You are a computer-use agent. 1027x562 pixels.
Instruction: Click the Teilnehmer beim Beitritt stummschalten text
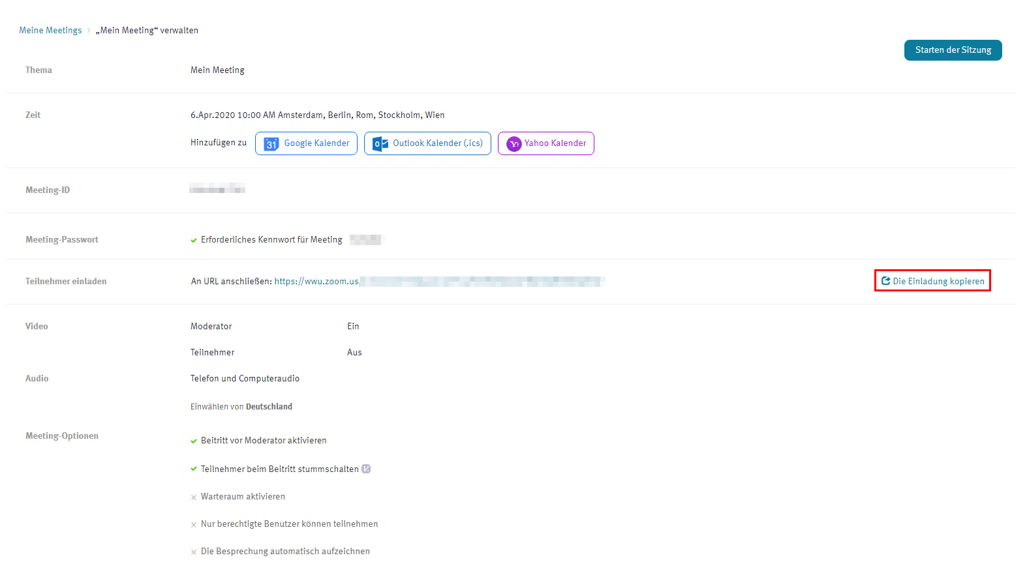tap(280, 469)
